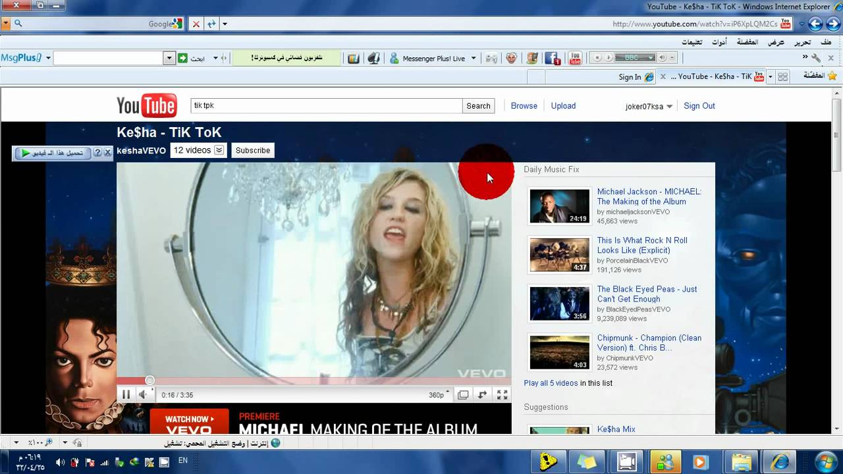The image size is (843, 474).
Task: Switch to YouTube - Ke$ha - TiK tab
Action: coord(711,76)
